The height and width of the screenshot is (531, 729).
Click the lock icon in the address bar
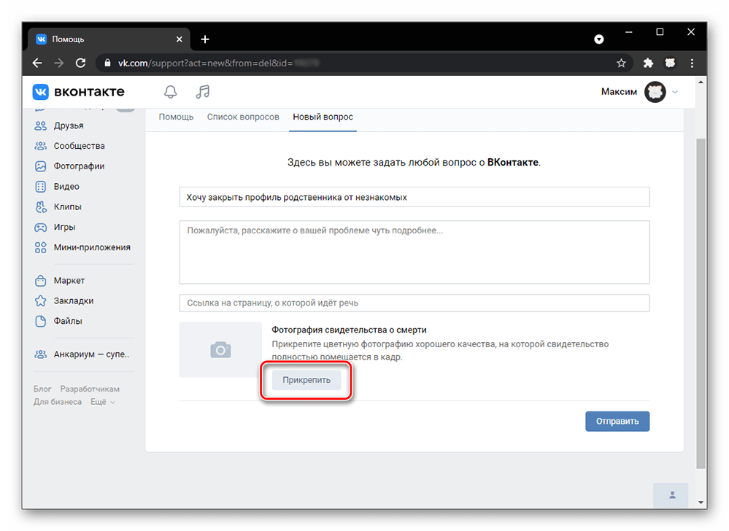click(x=107, y=63)
